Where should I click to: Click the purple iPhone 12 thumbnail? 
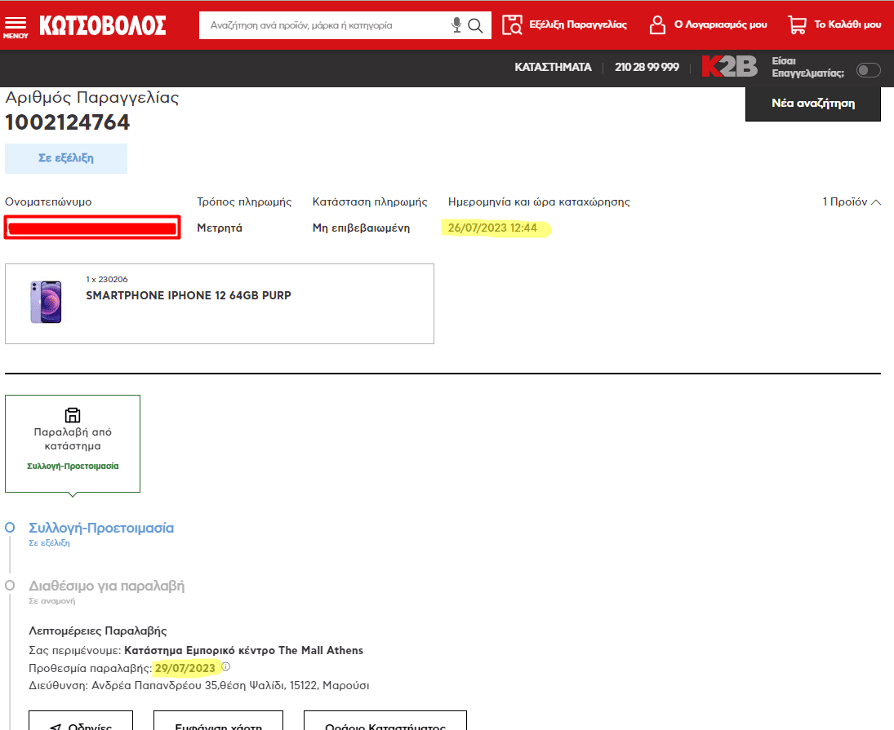pos(46,302)
